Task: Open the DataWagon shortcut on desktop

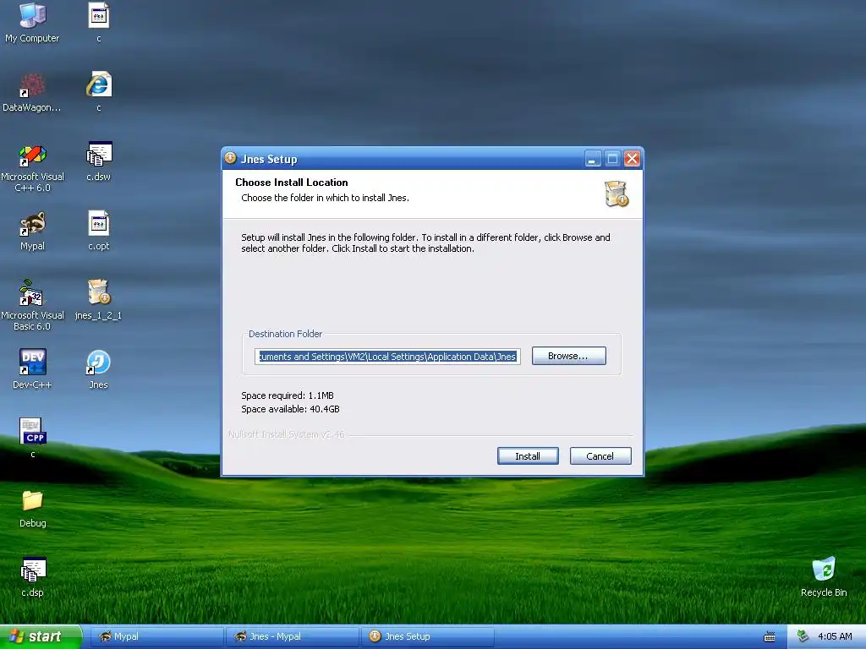Action: click(x=32, y=91)
